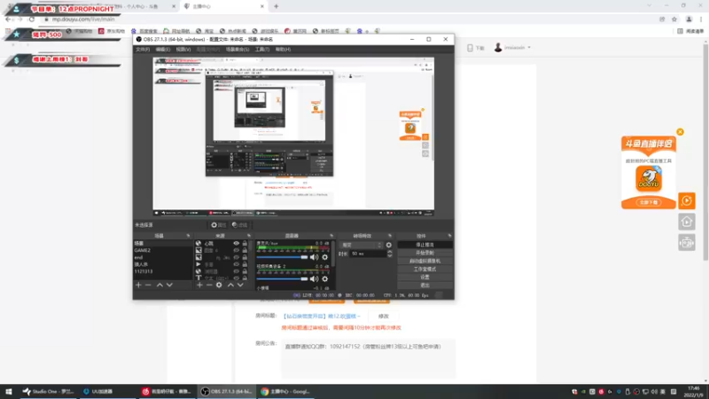
Task: Move selected scene down
Action: pos(169,285)
